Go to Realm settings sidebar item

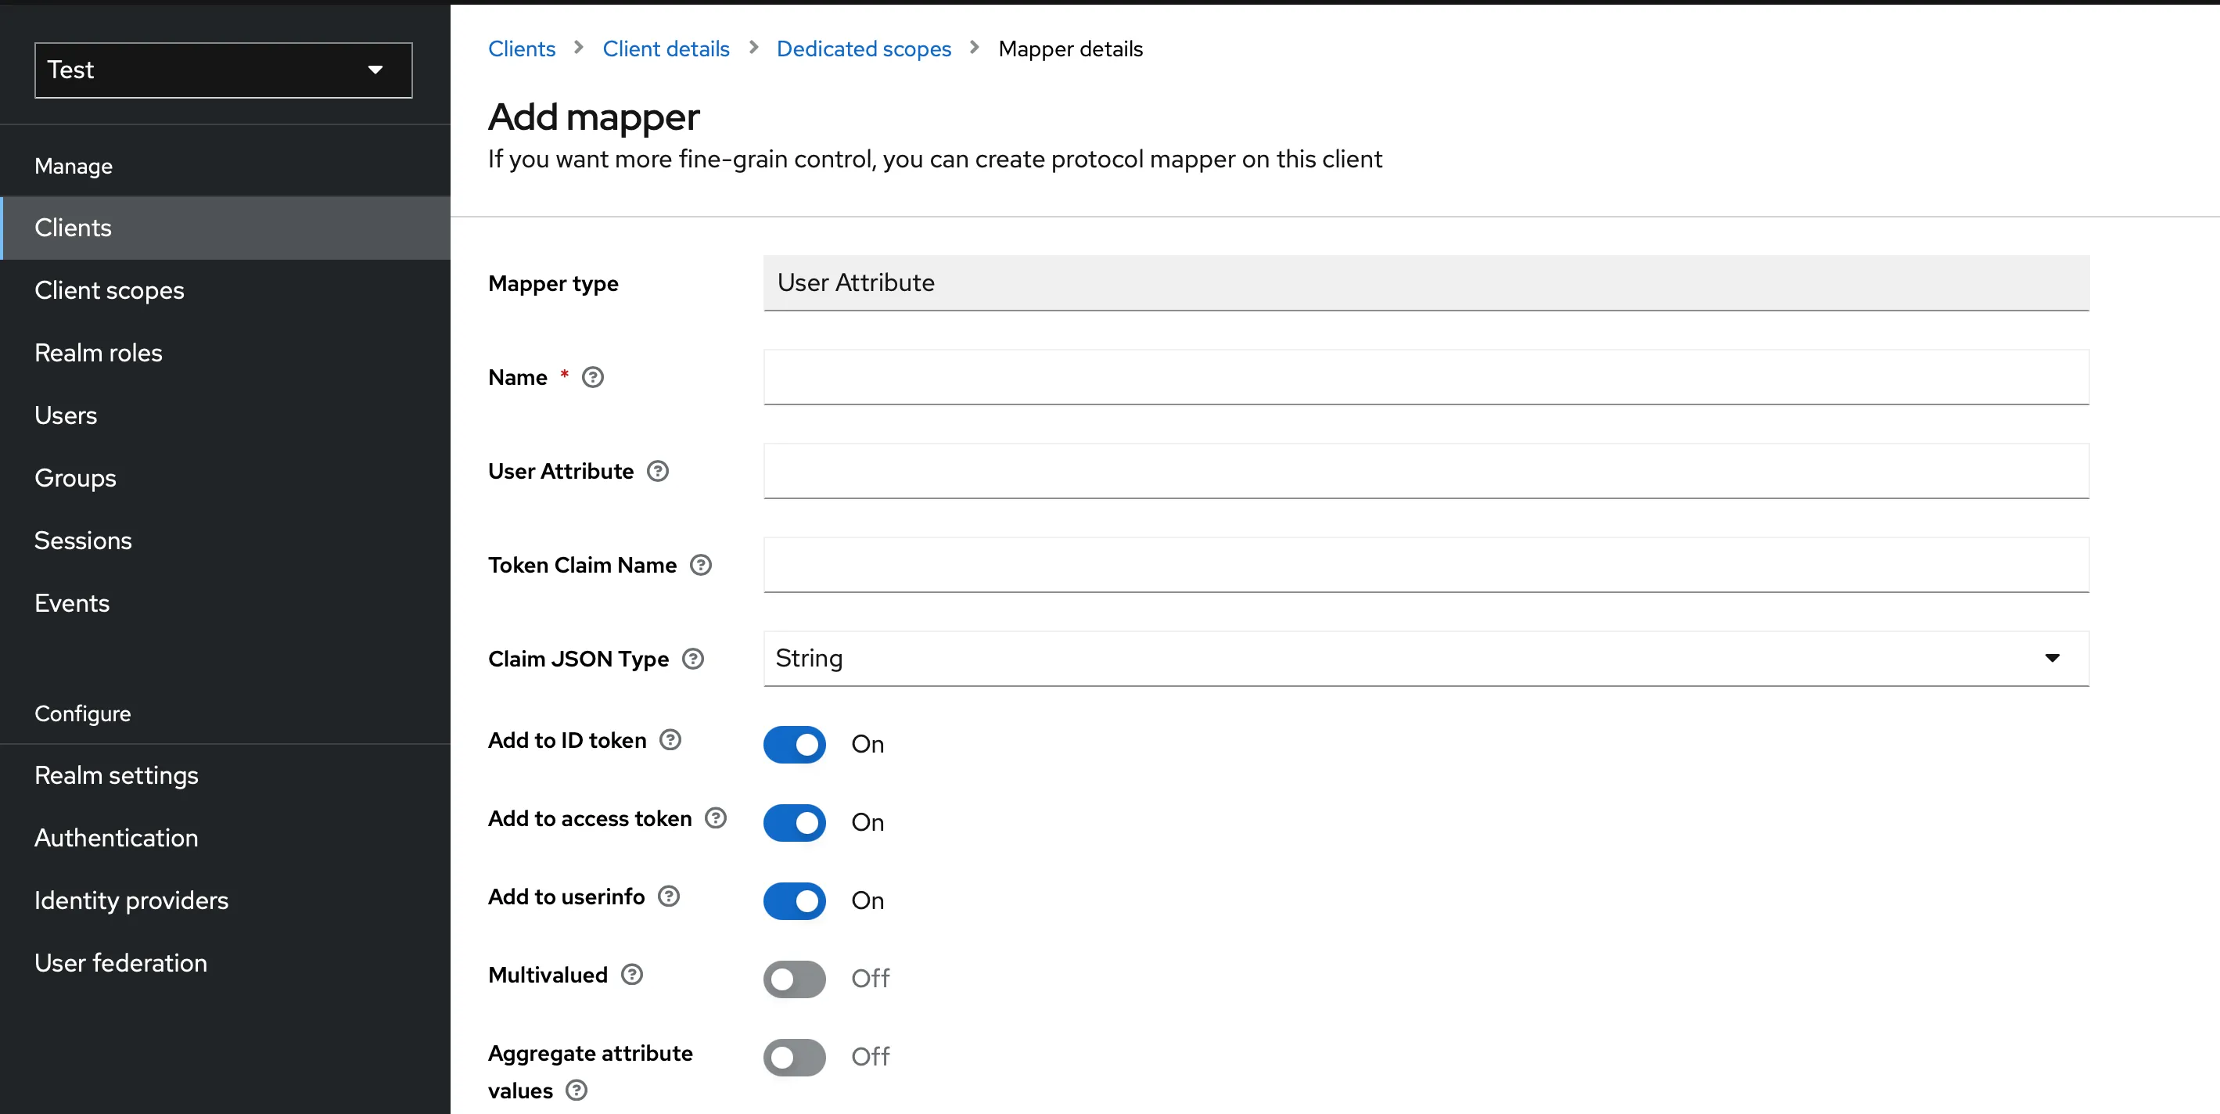[117, 775]
